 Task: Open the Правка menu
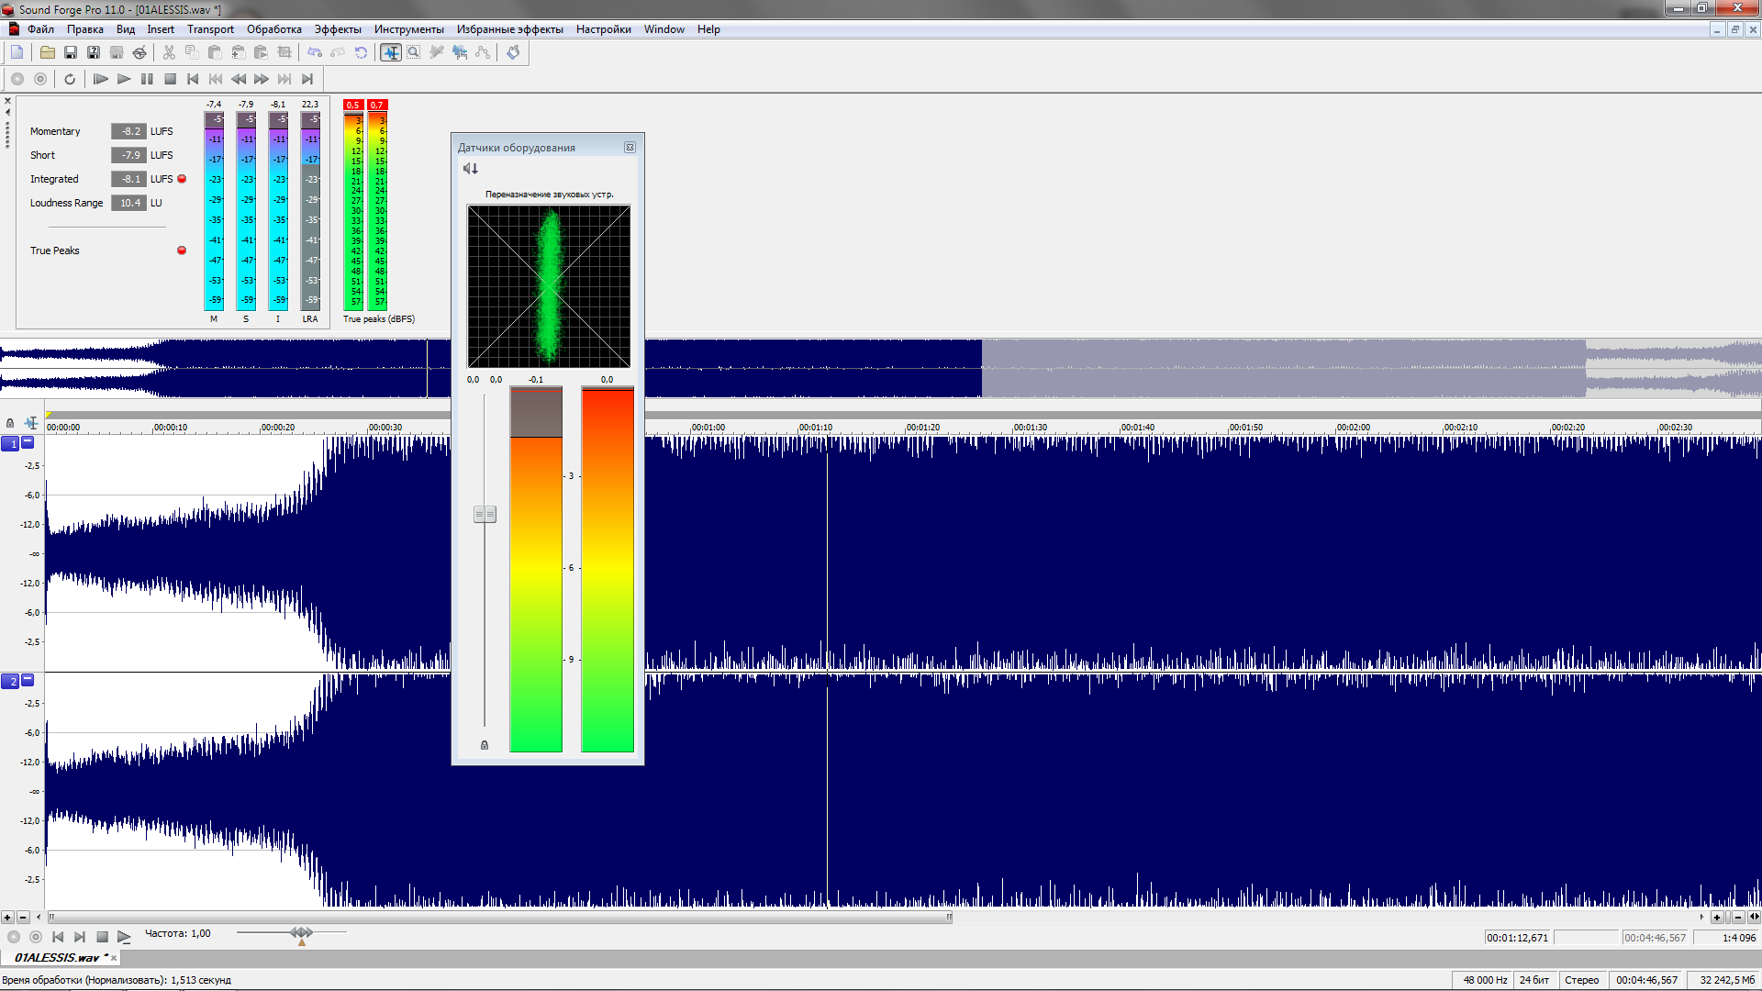click(85, 29)
